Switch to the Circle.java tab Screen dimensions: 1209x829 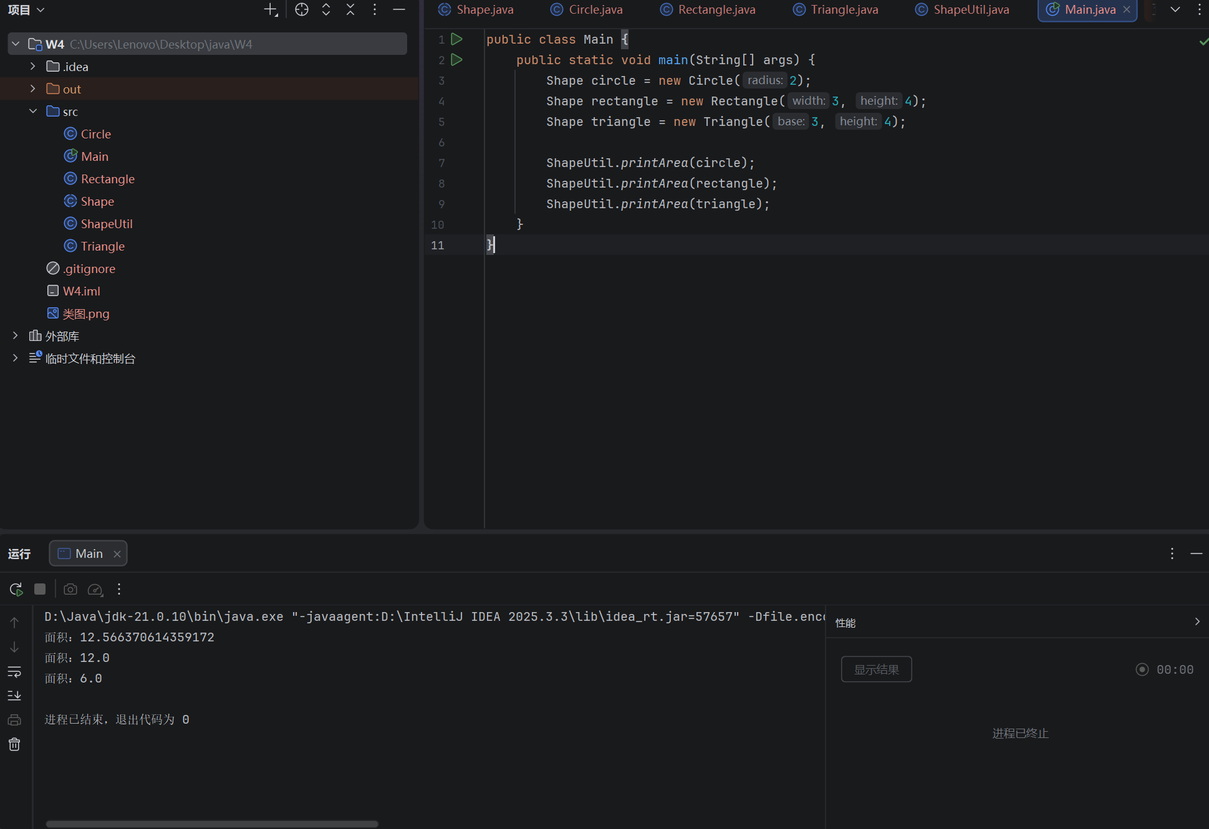pyautogui.click(x=595, y=9)
